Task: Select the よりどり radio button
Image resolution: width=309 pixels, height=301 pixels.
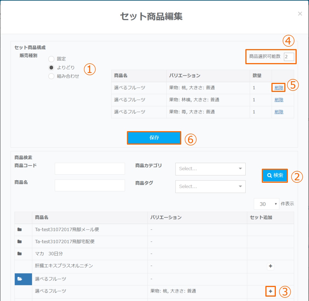Action: tap(51, 67)
